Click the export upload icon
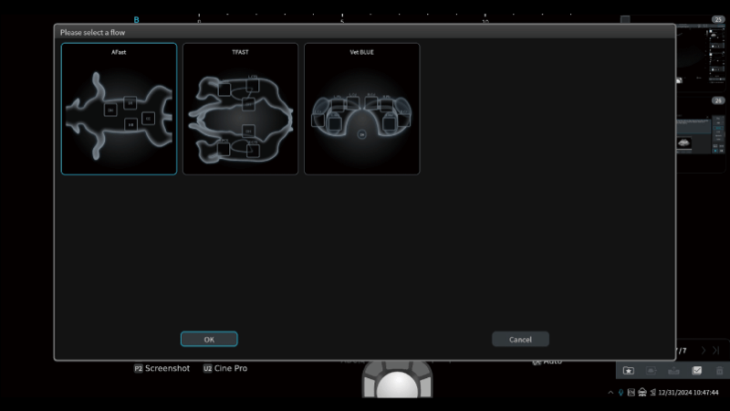 (x=673, y=371)
